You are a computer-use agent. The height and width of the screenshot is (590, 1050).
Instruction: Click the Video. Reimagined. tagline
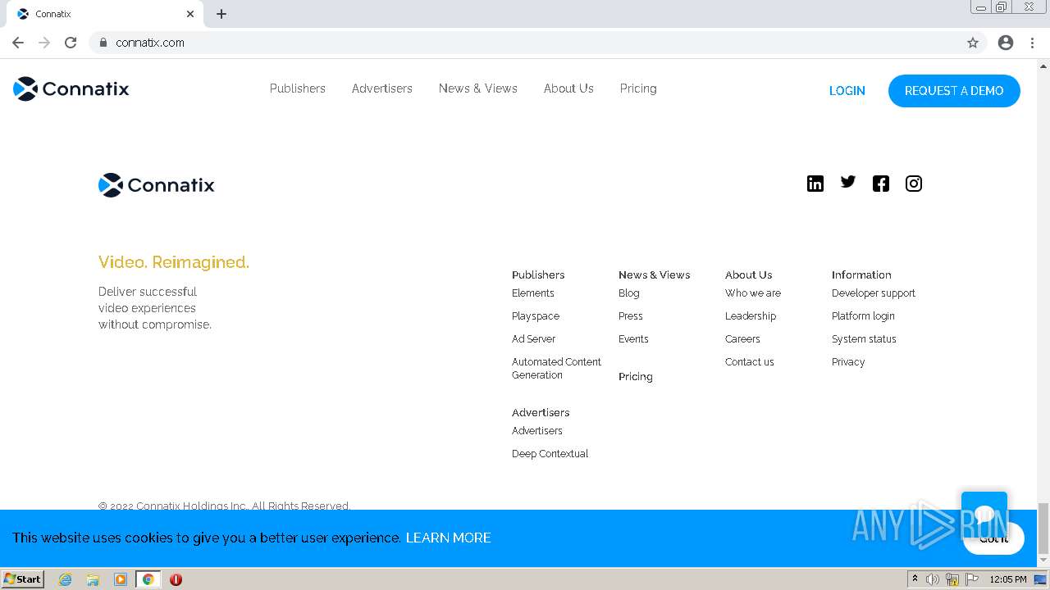[x=174, y=262]
